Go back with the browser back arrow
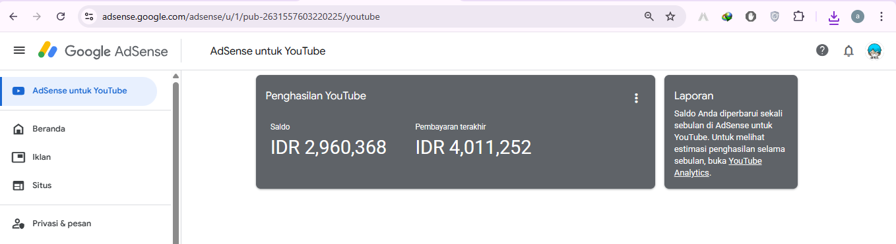This screenshot has height=244, width=896. coord(14,16)
